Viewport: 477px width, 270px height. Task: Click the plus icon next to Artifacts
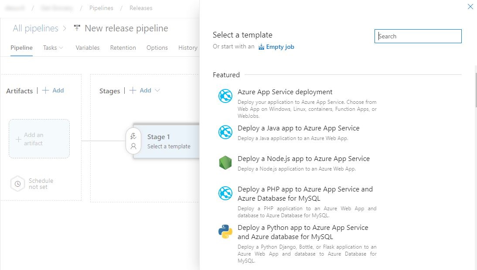click(x=45, y=90)
